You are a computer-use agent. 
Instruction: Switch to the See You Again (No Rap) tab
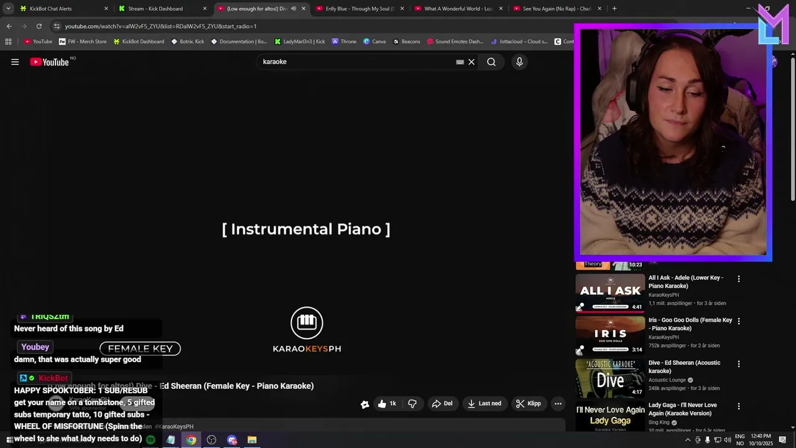coord(557,9)
